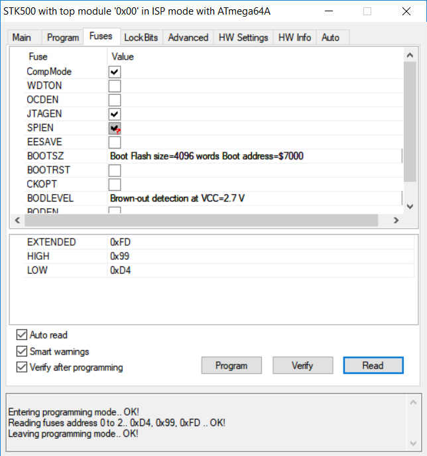Select the BODLEVEL fuse label
This screenshot has width=427, height=456.
point(50,198)
